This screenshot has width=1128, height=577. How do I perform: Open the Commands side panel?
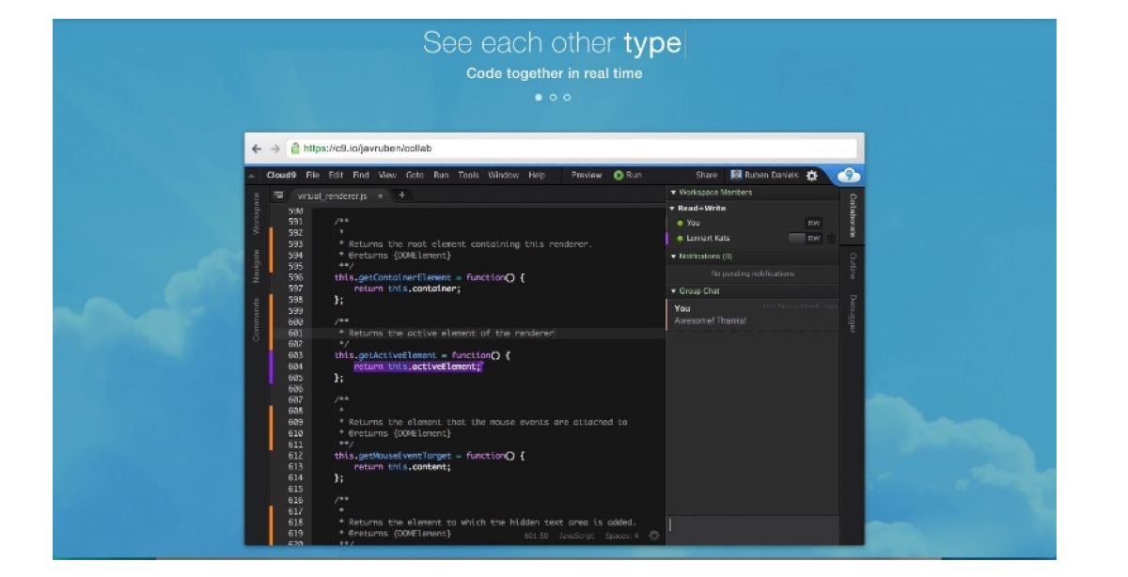(255, 319)
